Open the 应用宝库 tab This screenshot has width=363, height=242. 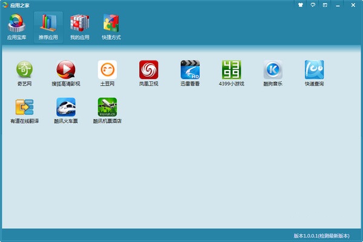coord(16,27)
